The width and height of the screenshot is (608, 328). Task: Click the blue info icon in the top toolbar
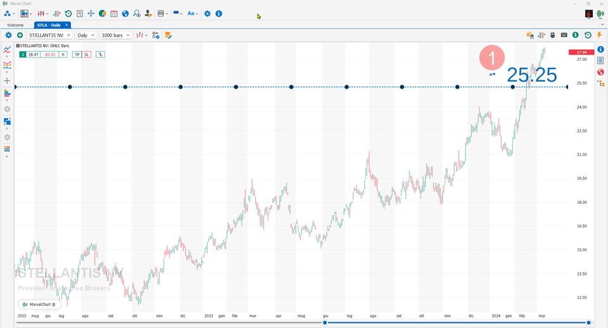[x=218, y=13]
